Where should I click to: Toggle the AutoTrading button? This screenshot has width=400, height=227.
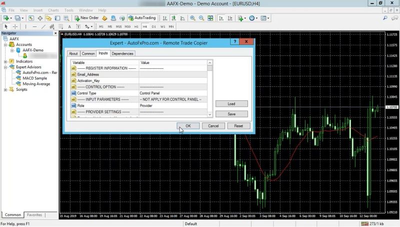142,18
